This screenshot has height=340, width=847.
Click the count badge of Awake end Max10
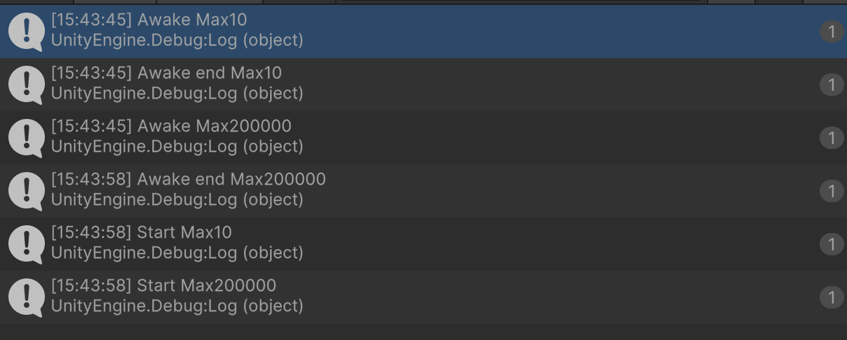pyautogui.click(x=832, y=85)
